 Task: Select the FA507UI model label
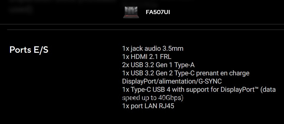pos(158,12)
